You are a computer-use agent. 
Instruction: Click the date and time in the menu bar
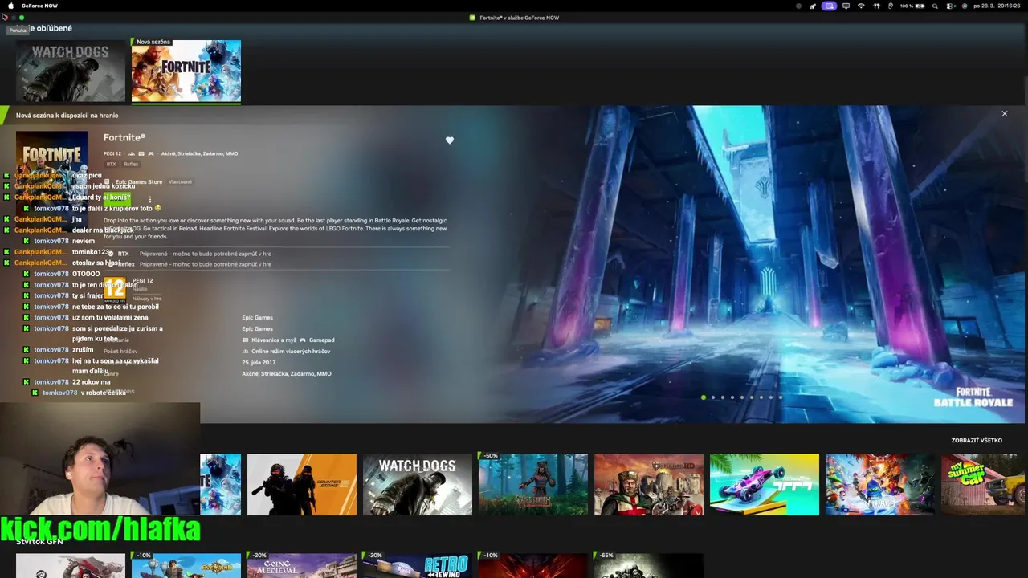(997, 6)
